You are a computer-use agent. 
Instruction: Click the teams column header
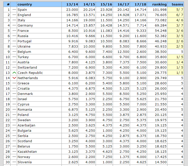pos(177,4)
